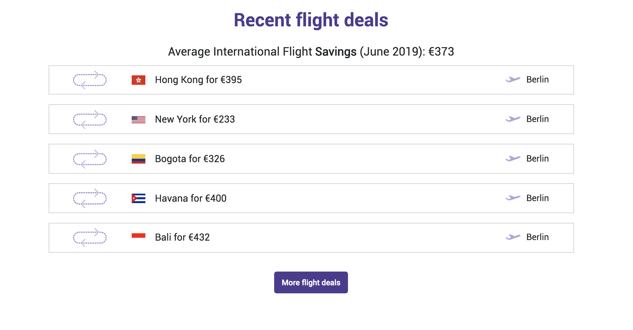
Task: Click Berlin departure label in Hong Kong row
Action: point(537,80)
